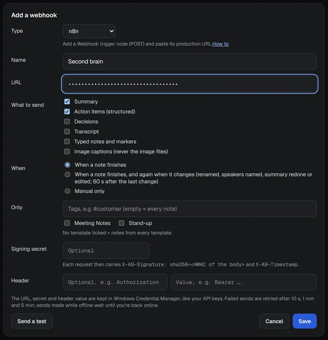Click the Only tags filter field

[x=189, y=208]
